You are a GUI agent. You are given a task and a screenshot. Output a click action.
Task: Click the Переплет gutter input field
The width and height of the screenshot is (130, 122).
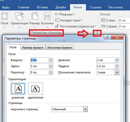point(40,72)
